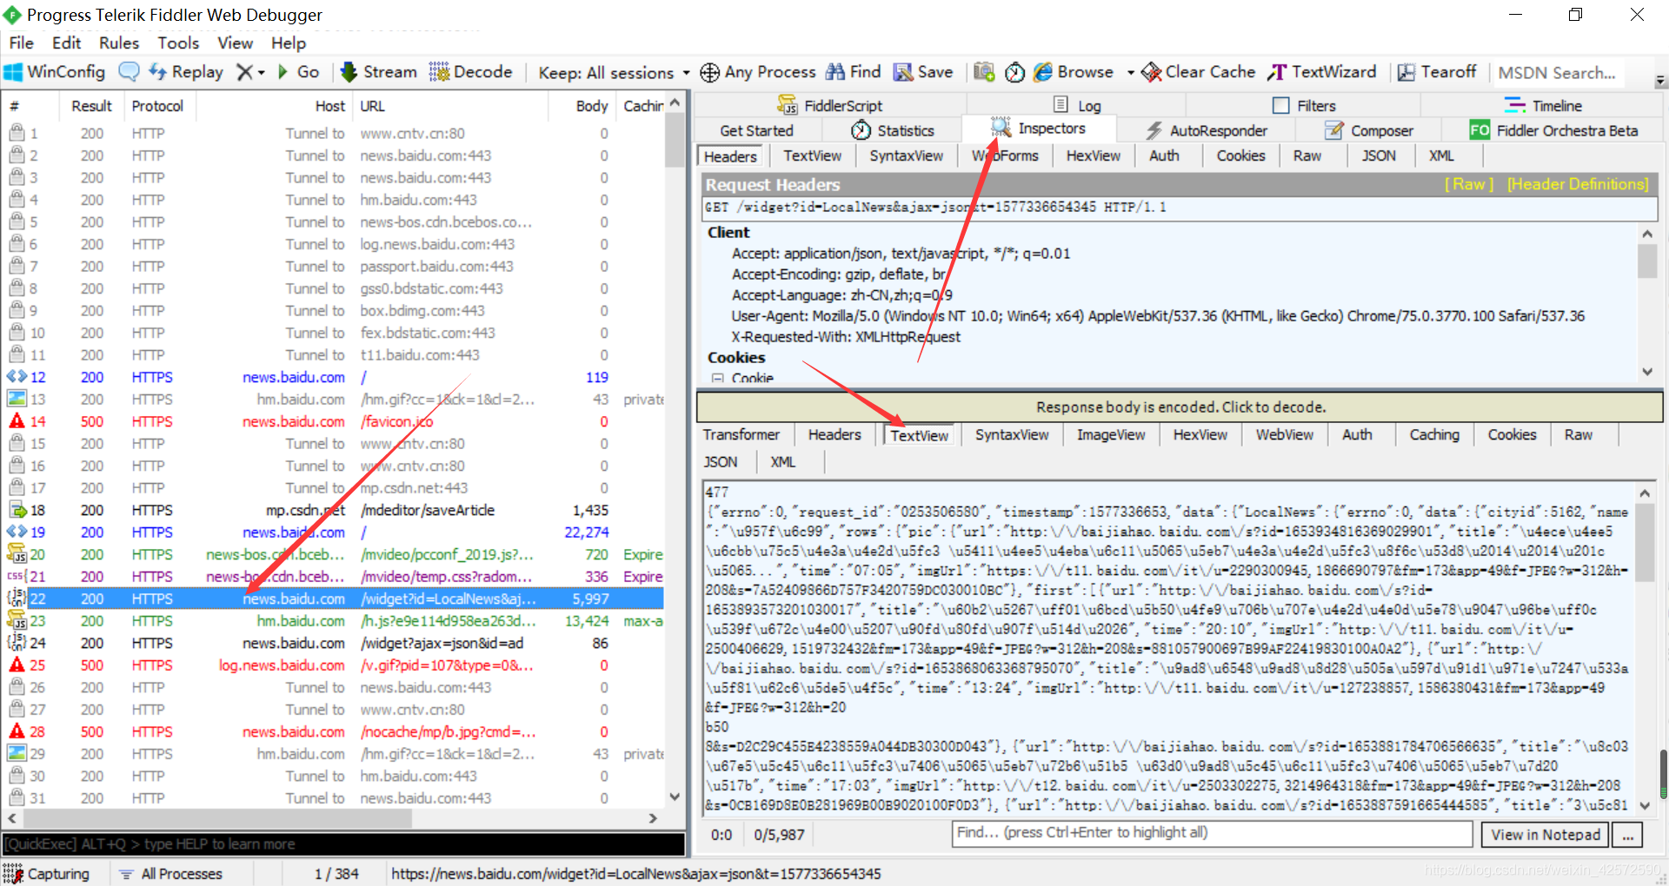Open the File menu
This screenshot has width=1669, height=886.
click(21, 43)
